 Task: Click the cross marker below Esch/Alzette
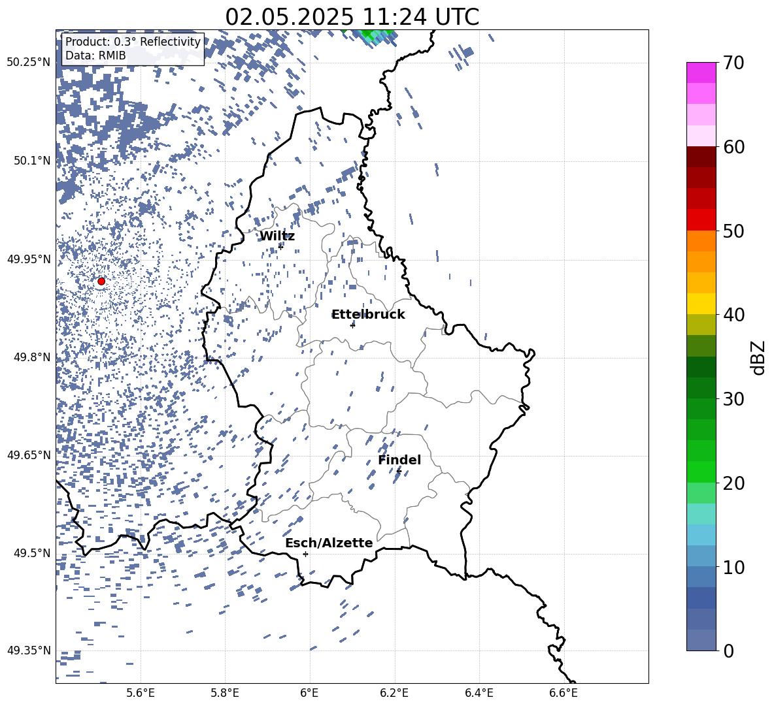[x=305, y=554]
